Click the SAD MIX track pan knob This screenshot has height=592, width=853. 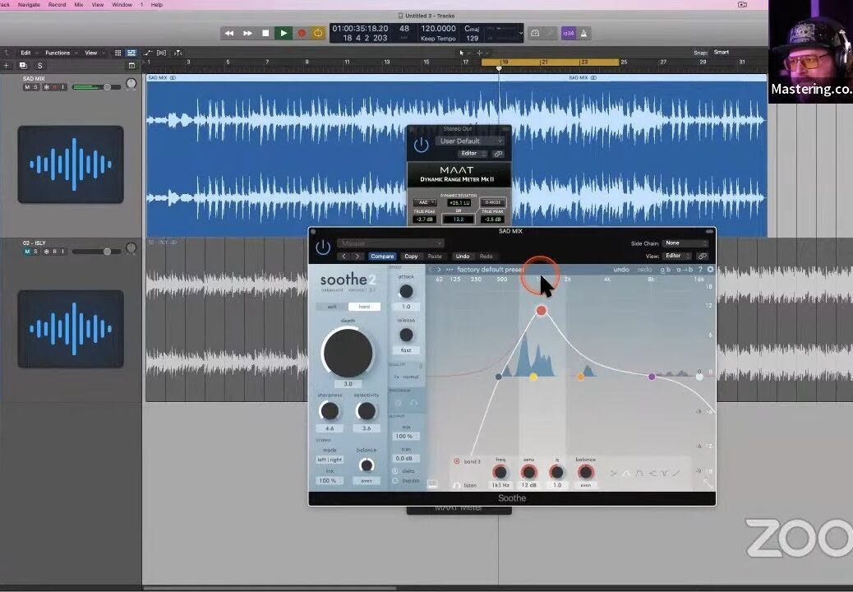tap(131, 83)
